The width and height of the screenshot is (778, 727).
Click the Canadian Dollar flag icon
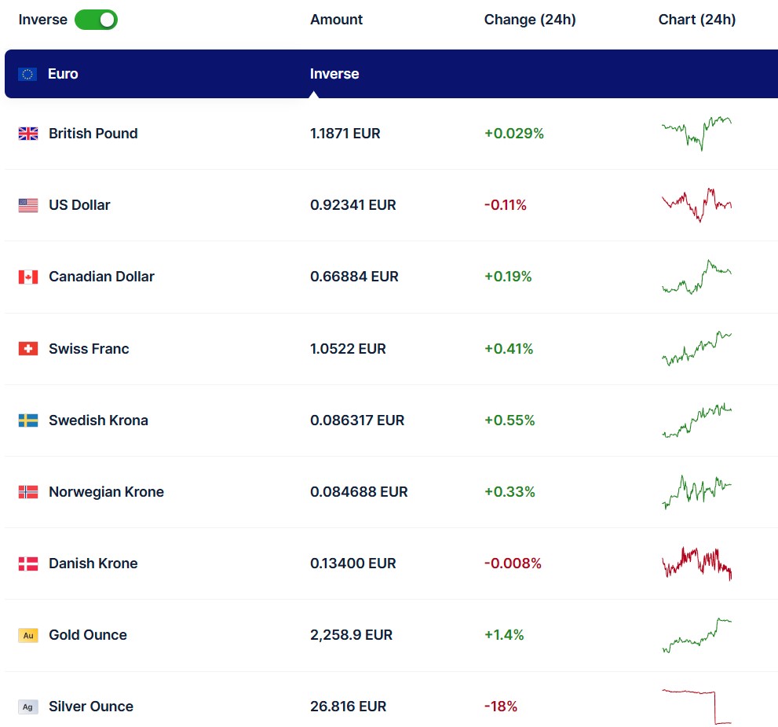pos(28,277)
